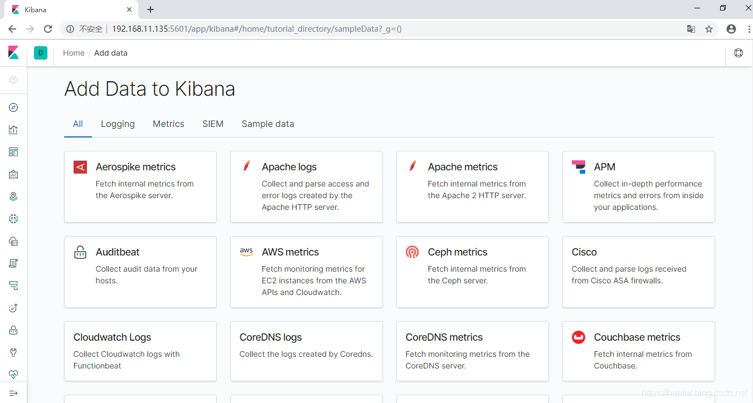The image size is (753, 403).
Task: Click the Apache metrics feather icon
Action: click(412, 167)
